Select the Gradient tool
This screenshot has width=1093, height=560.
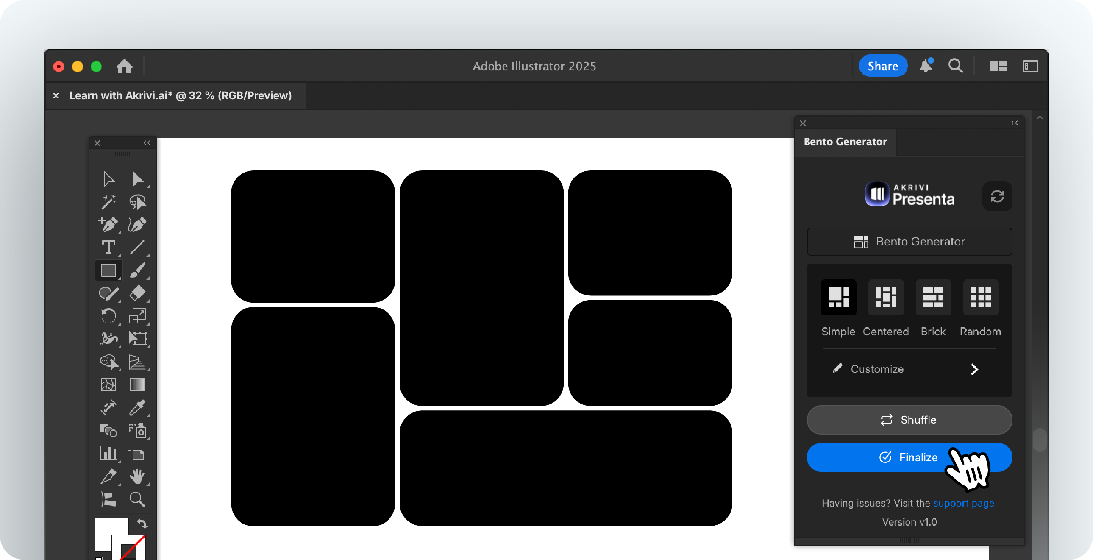click(137, 384)
